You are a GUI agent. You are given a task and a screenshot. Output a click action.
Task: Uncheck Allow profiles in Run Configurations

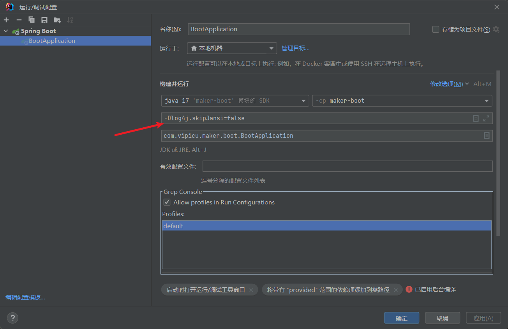pyautogui.click(x=167, y=202)
